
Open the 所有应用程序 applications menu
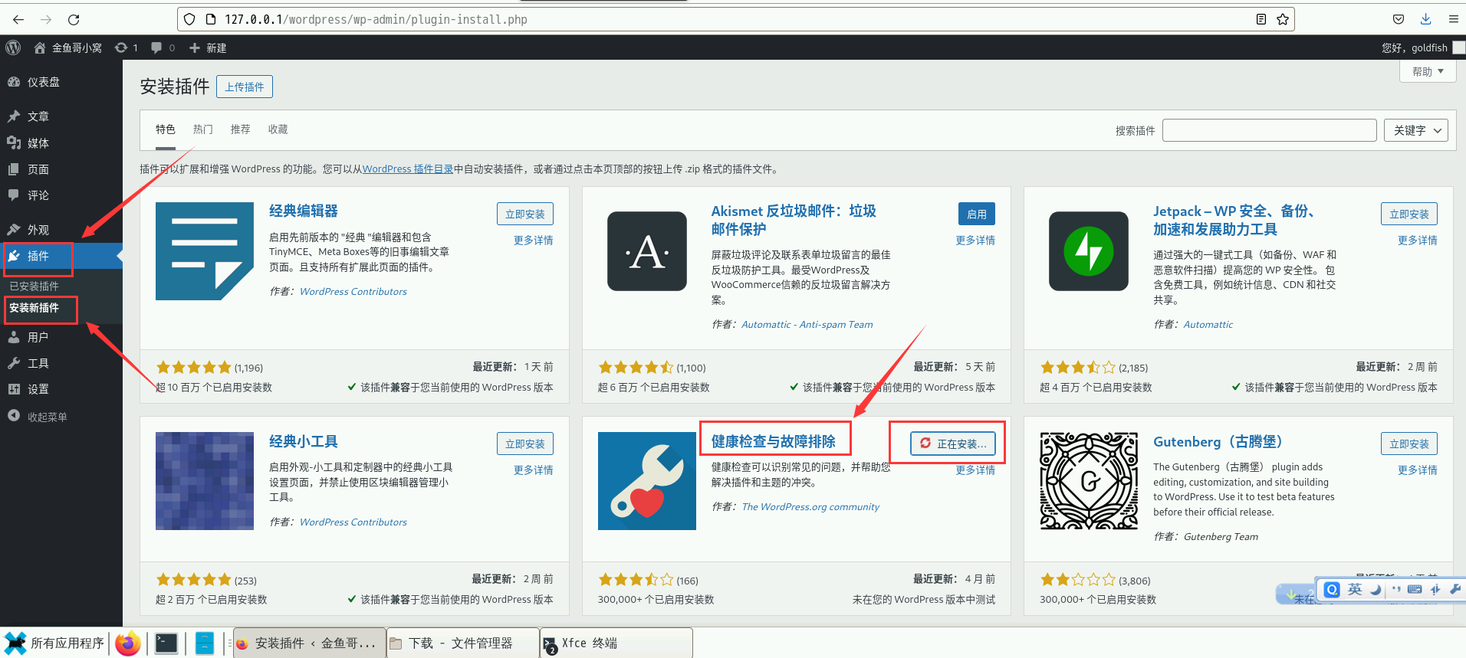[54, 643]
